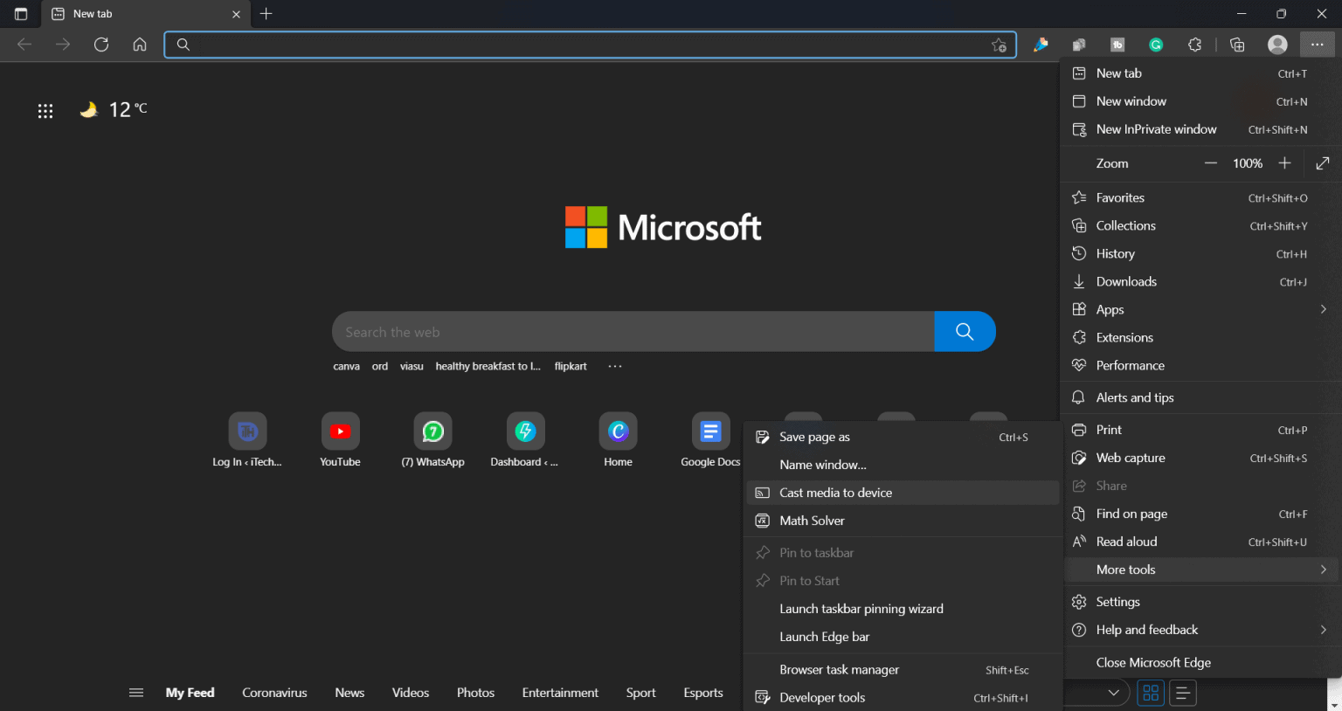Open the tab actions icon top-left

point(19,13)
